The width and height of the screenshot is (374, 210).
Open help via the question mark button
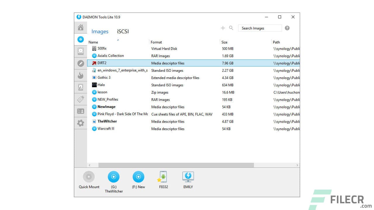tap(287, 28)
